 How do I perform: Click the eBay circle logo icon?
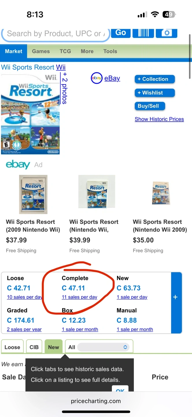click(x=97, y=78)
